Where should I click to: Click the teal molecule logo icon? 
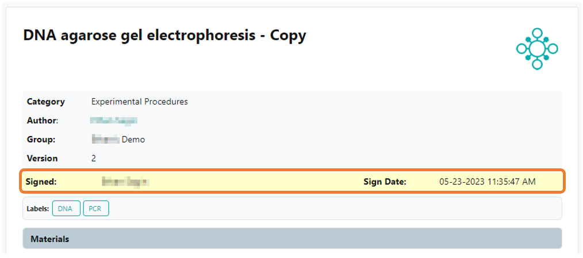(537, 49)
